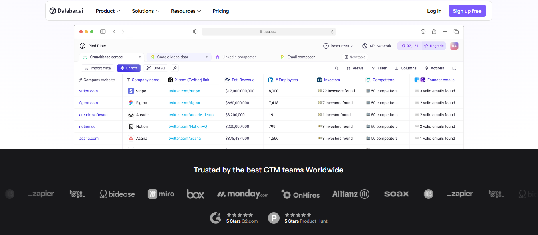Click the Sign up free button
This screenshot has width=538, height=235.
[x=467, y=11]
